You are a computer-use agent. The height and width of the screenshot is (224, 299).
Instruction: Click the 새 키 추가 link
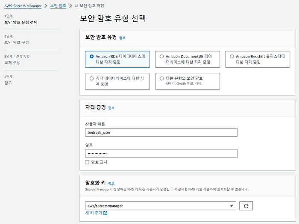click(x=94, y=213)
